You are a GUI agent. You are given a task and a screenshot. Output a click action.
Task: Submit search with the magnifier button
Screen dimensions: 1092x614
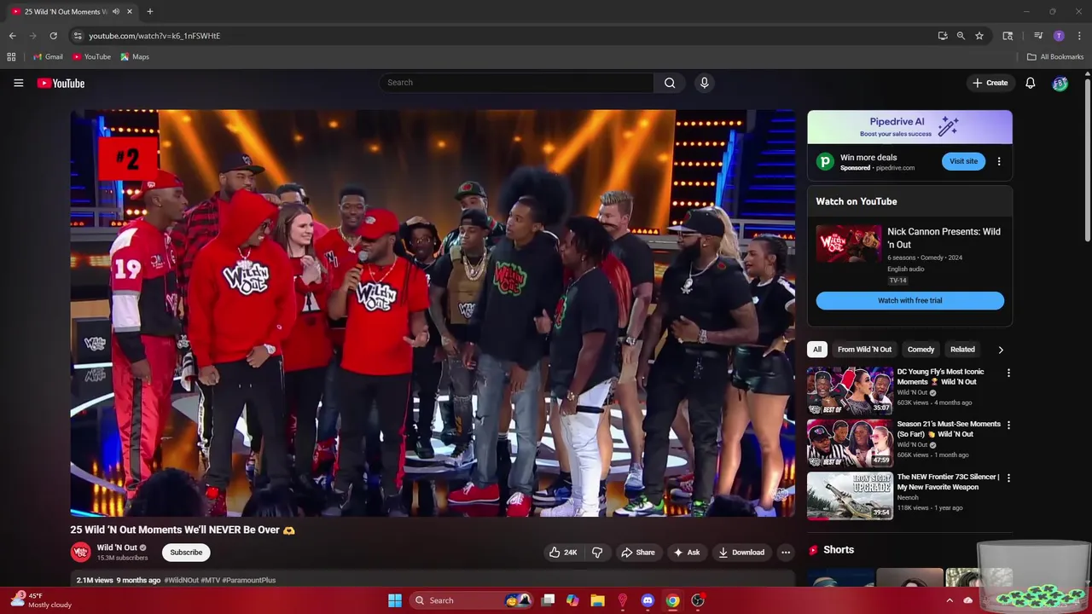670,83
